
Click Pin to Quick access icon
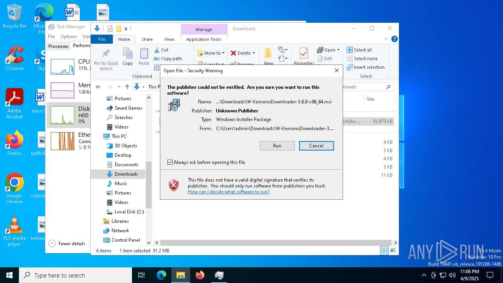point(106,59)
